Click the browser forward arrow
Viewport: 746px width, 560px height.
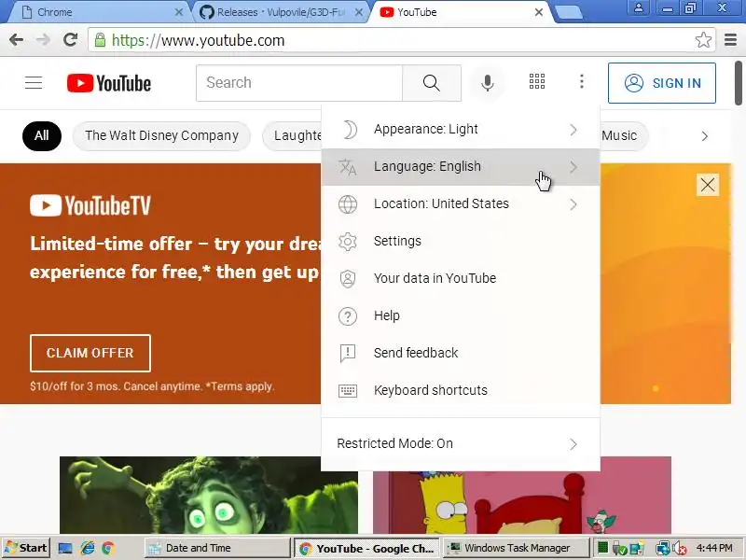43,40
